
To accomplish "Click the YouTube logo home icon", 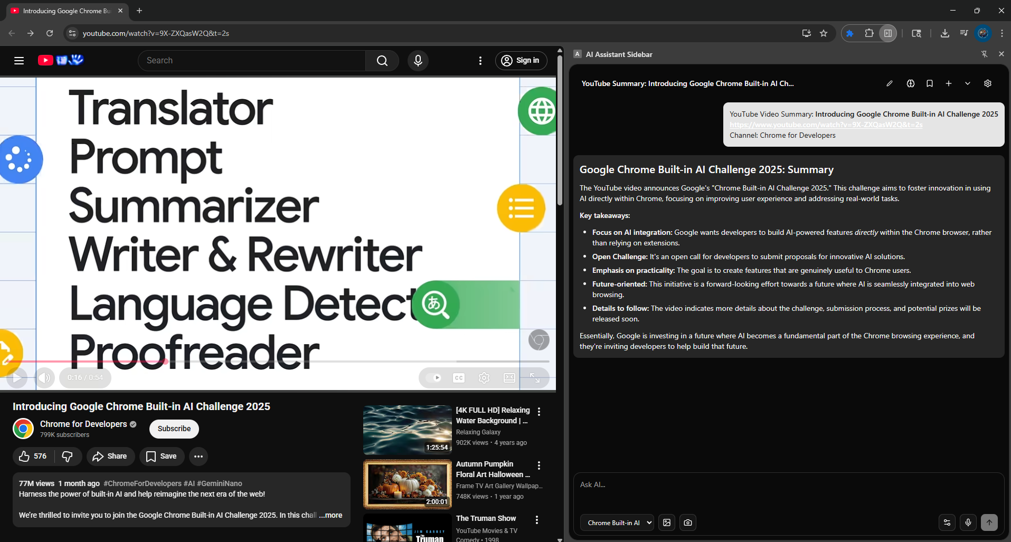I will 61,60.
